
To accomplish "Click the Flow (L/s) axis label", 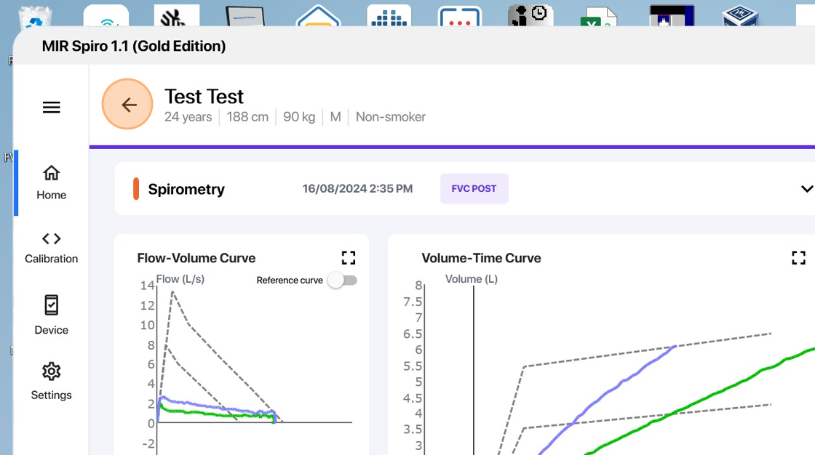I will [180, 279].
